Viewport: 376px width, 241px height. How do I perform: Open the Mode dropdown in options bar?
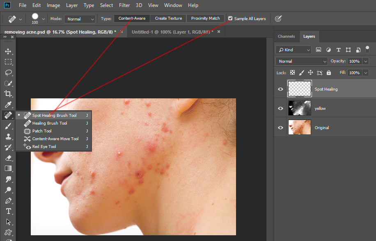[80, 19]
